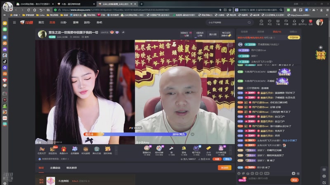The height and width of the screenshot is (185, 330).
Task: Switch to the 2345网址导航 browser tab
Action: click(35, 4)
